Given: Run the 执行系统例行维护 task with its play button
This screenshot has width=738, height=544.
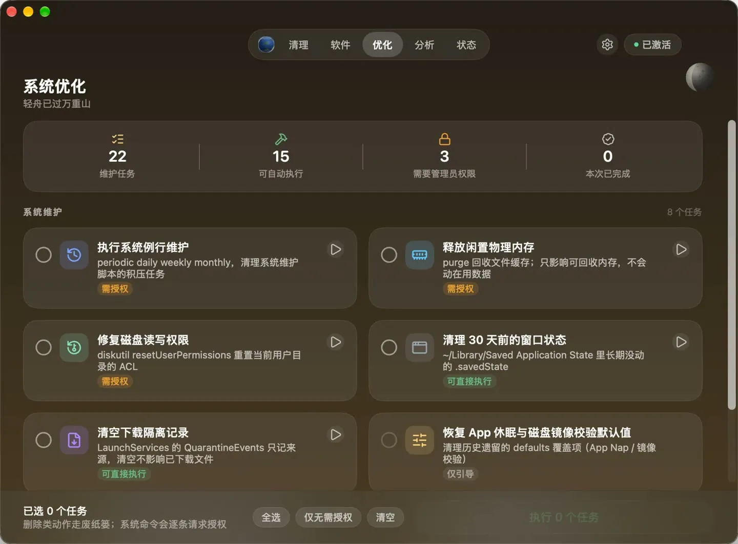Looking at the screenshot, I should click(x=336, y=249).
